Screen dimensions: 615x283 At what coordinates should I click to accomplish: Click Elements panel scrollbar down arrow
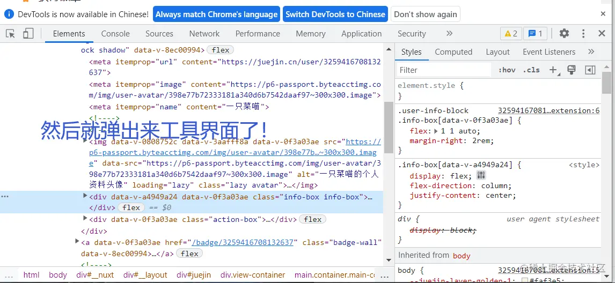coord(389,259)
